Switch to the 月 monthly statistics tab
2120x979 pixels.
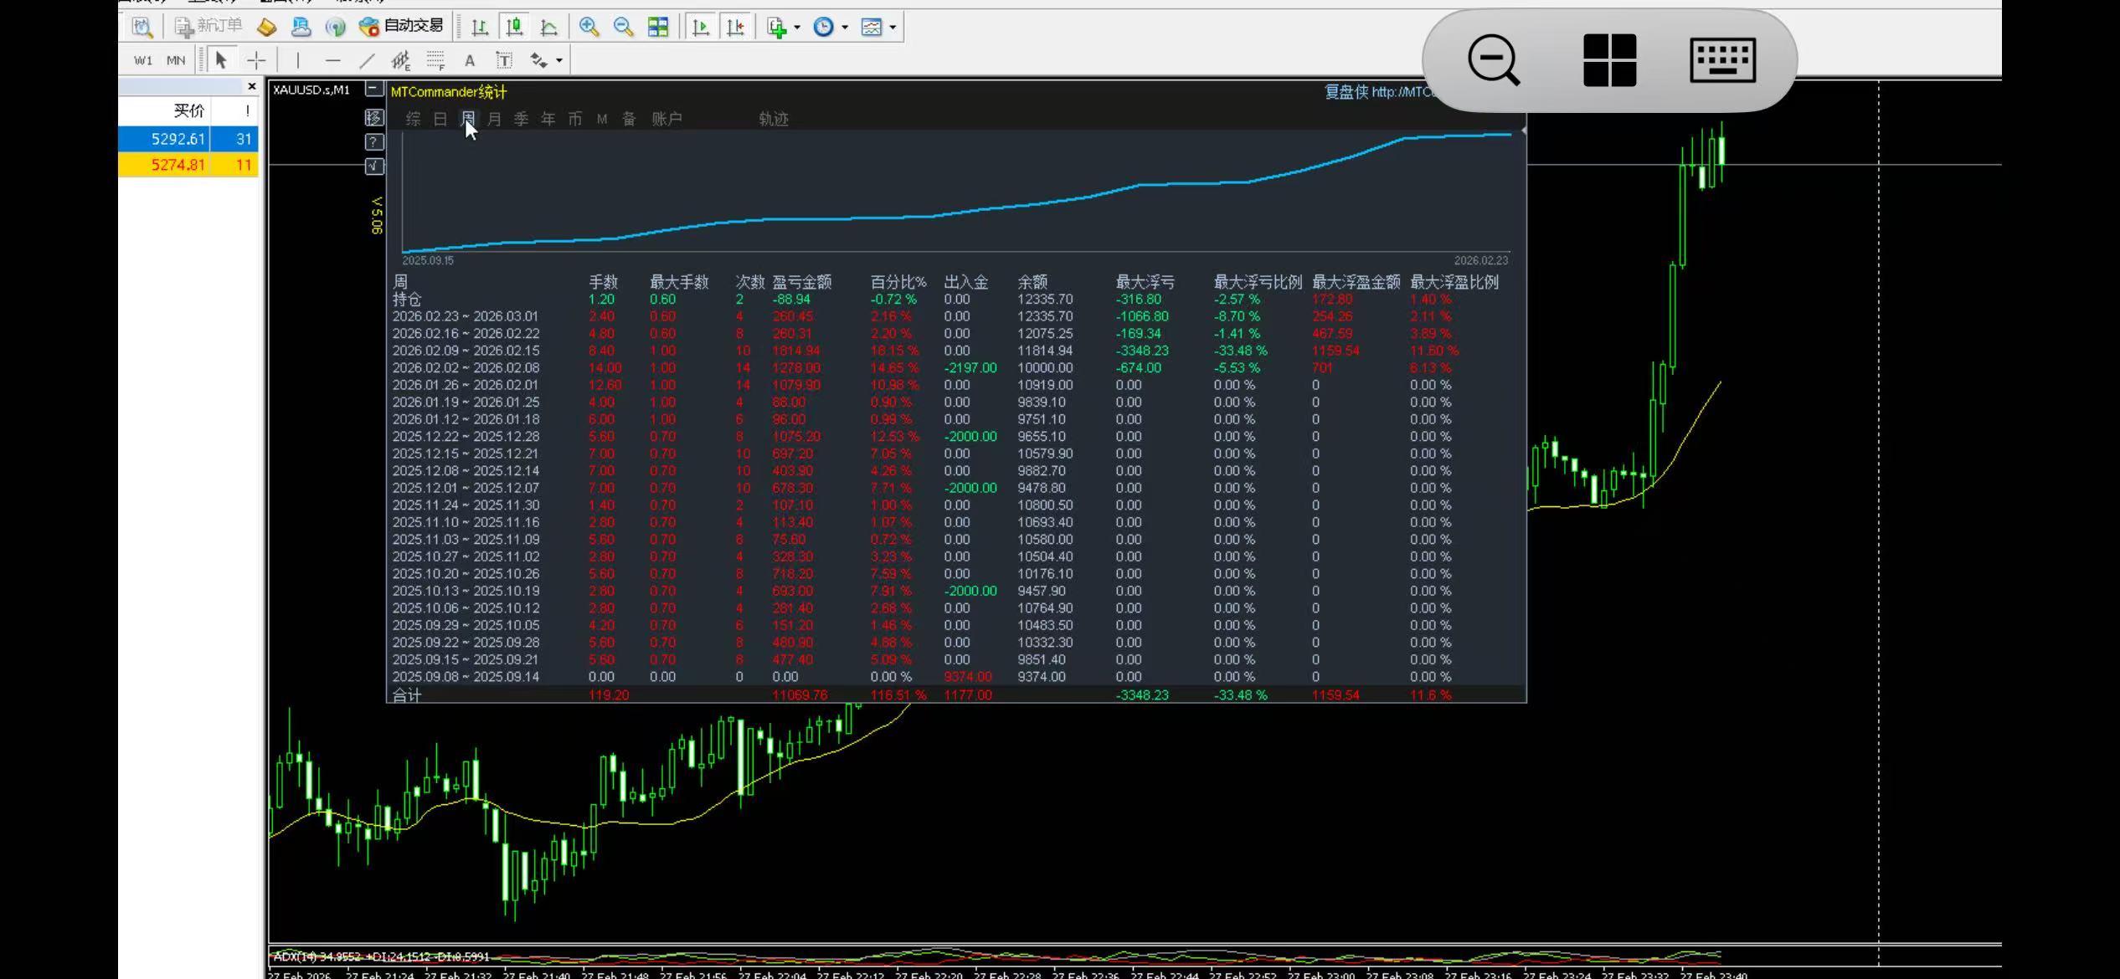pyautogui.click(x=494, y=119)
